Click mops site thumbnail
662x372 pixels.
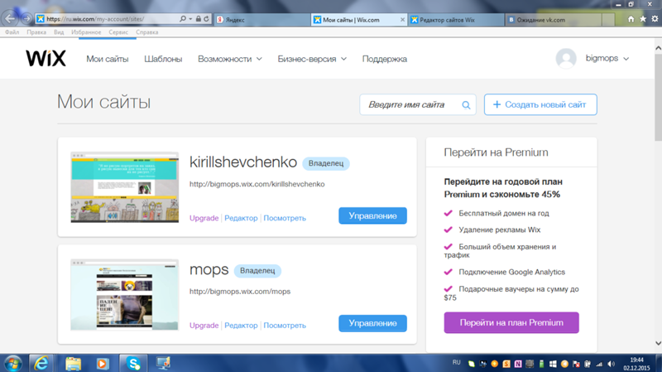(x=125, y=295)
